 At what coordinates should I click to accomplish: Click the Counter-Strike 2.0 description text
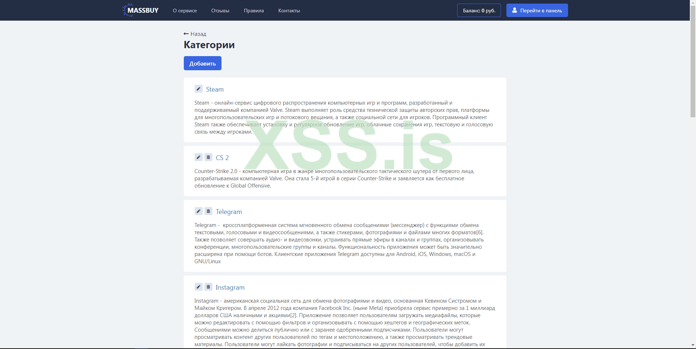coord(334,178)
